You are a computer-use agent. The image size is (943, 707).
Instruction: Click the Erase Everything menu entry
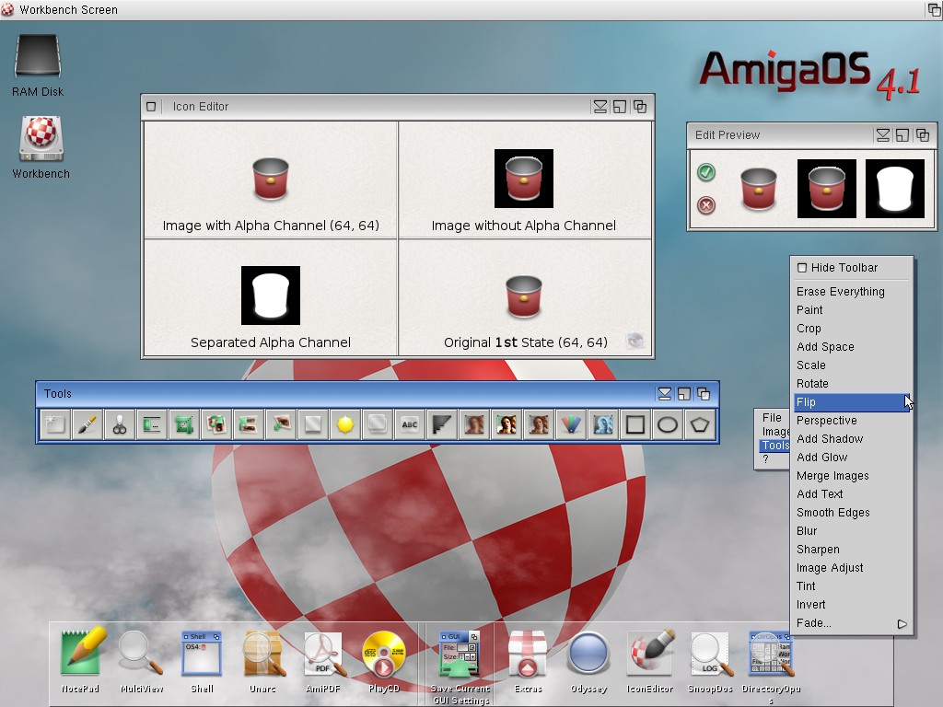click(x=840, y=292)
